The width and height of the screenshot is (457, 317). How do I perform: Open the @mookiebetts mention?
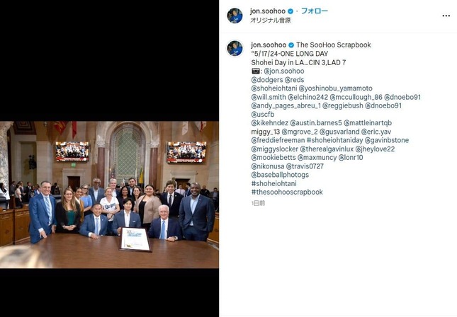point(273,158)
